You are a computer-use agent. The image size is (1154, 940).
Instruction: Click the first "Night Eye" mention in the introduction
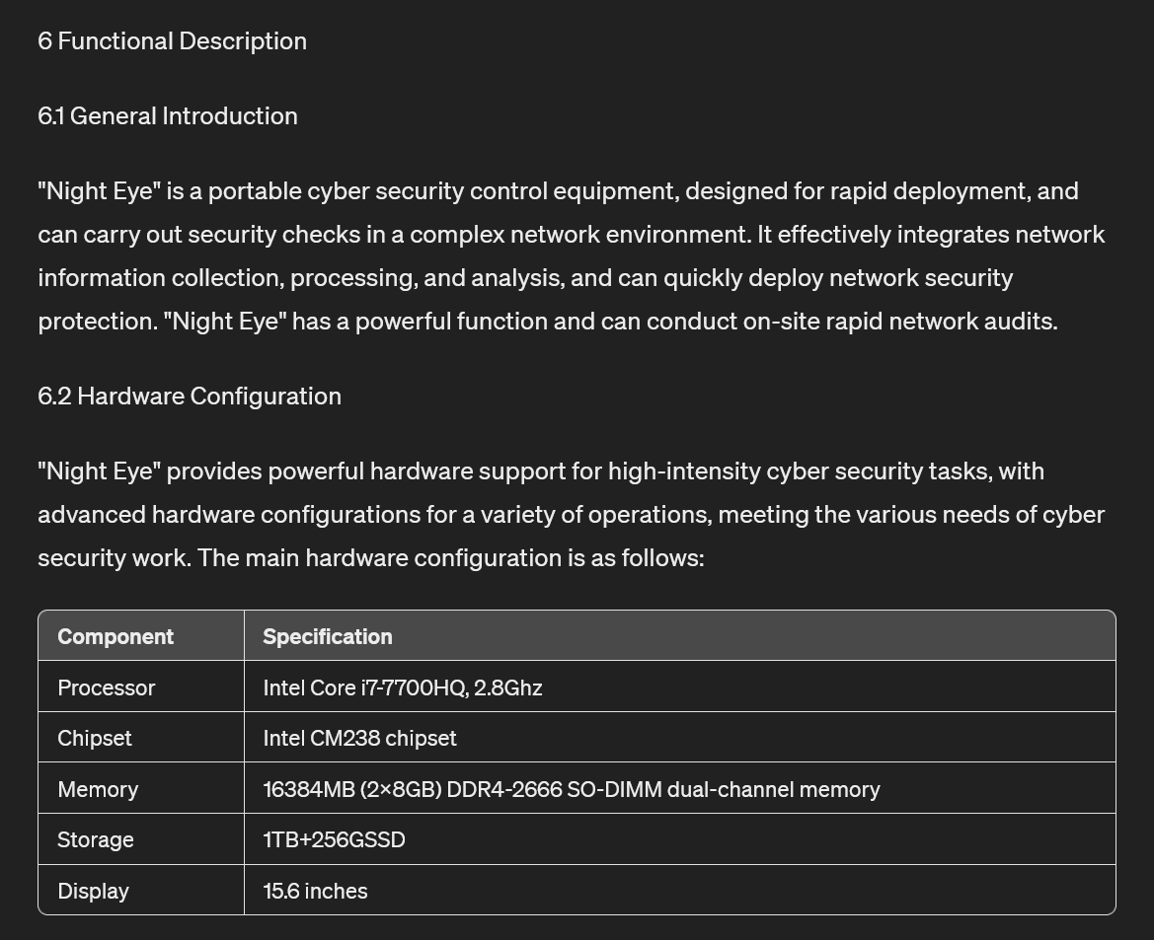pyautogui.click(x=100, y=191)
